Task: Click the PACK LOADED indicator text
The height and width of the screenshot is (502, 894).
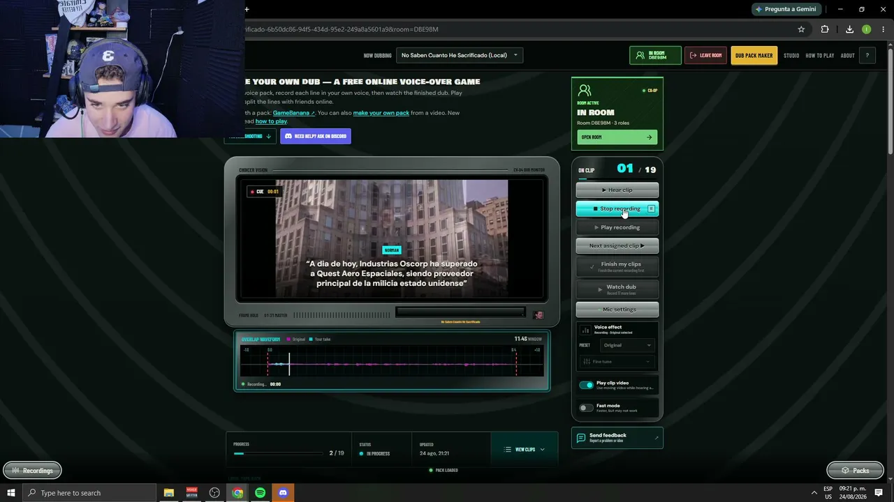Action: (446, 470)
